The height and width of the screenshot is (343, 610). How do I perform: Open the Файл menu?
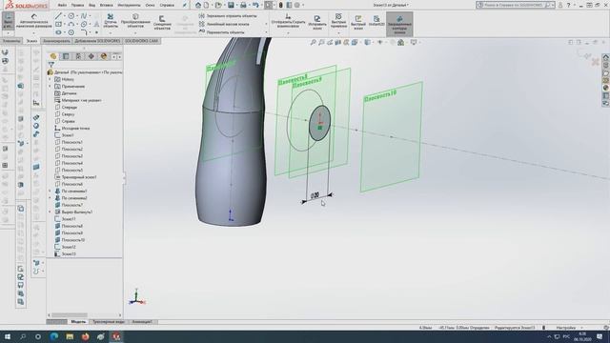click(62, 5)
